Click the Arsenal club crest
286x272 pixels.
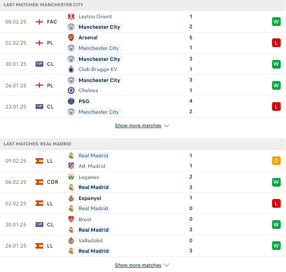[x=71, y=38]
